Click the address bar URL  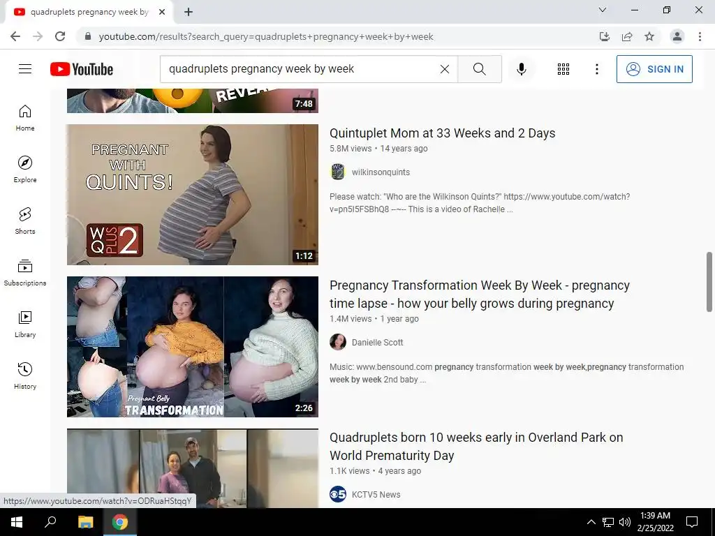[x=266, y=36]
